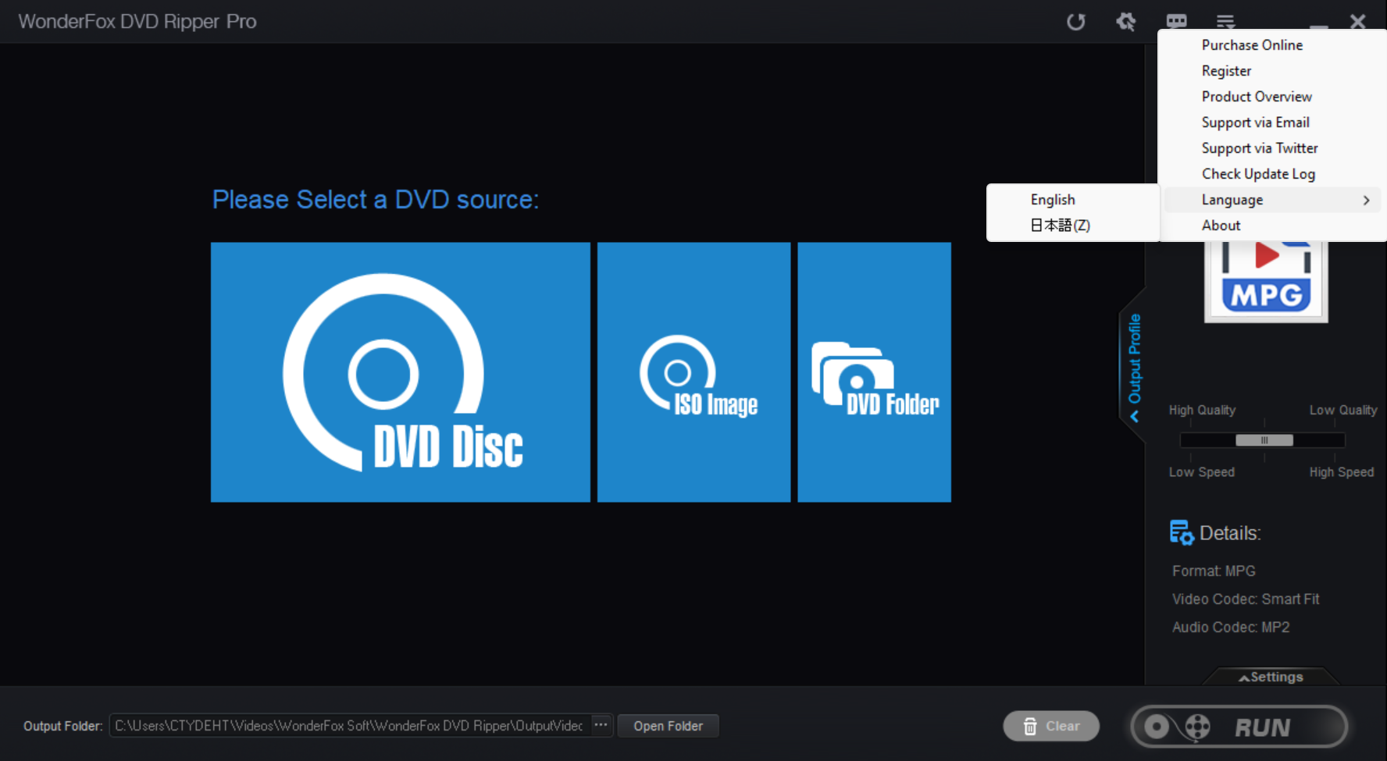Collapse the Output Profile side panel
This screenshot has height=761, width=1387.
coord(1134,367)
